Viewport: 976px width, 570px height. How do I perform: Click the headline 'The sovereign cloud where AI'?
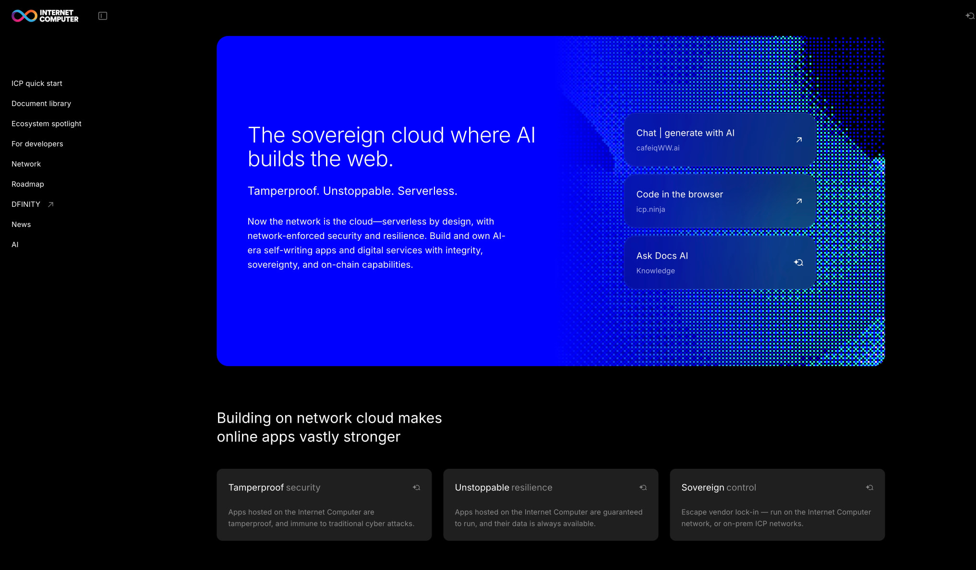(391, 135)
